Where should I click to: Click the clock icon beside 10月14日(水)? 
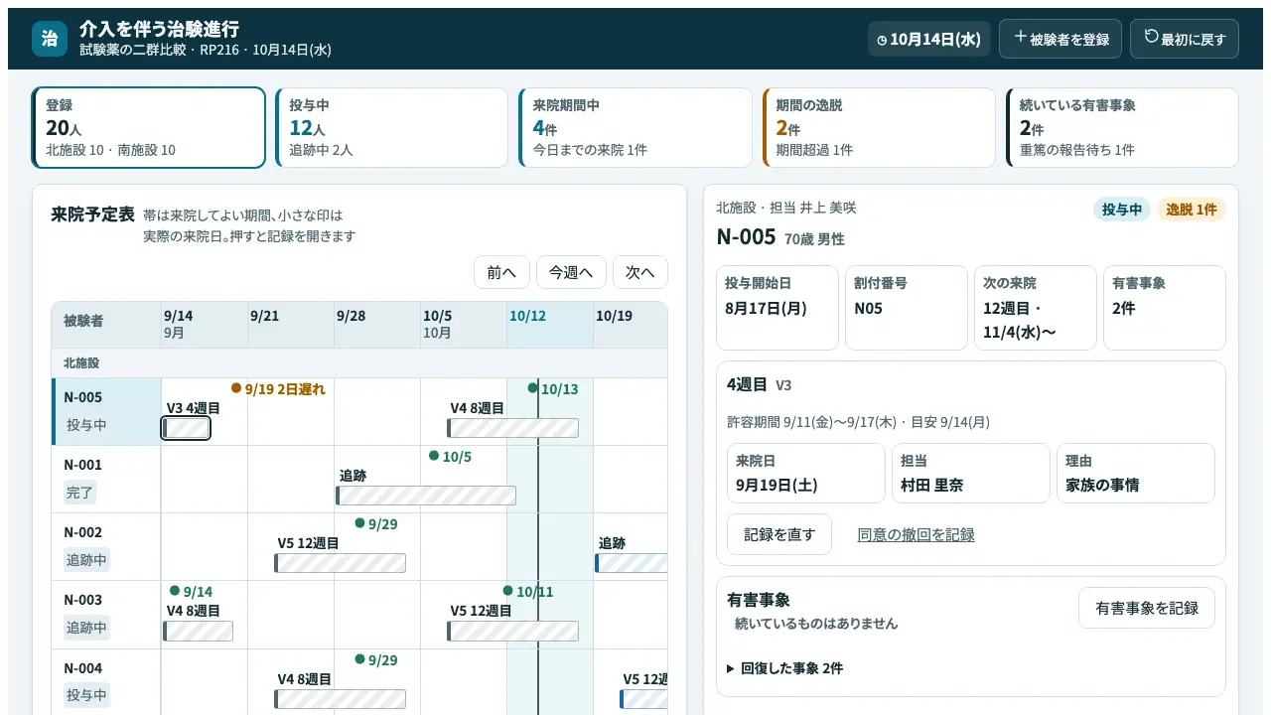pos(882,40)
